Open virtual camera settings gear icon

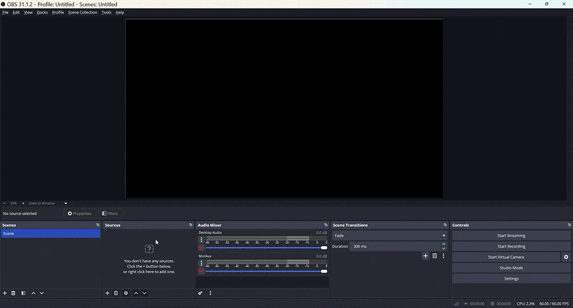tap(566, 257)
